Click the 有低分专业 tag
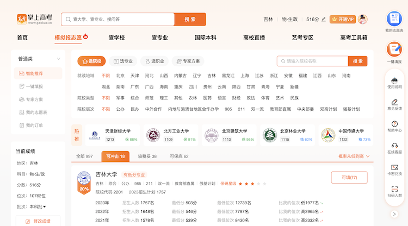 coord(134,174)
